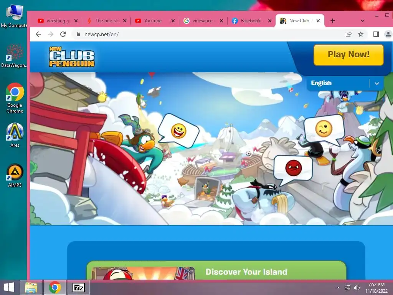Screen dimensions: 393x295
Task: Expand the tab search chevron
Action: pyautogui.click(x=362, y=21)
